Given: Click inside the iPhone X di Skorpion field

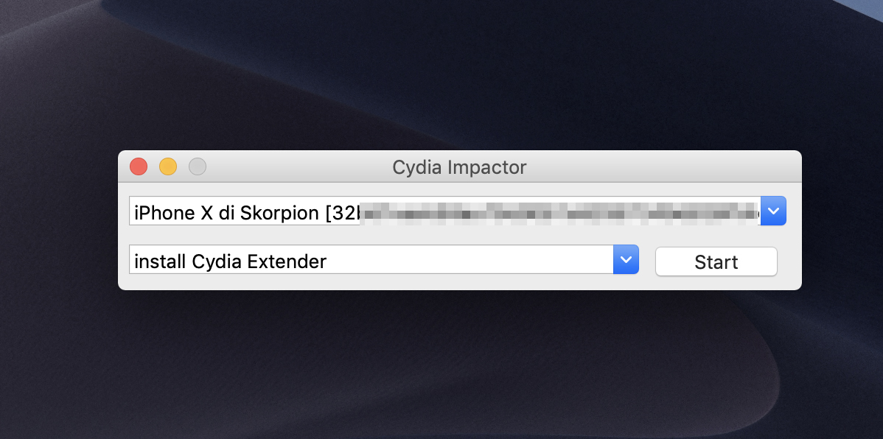Looking at the screenshot, I should [x=243, y=211].
